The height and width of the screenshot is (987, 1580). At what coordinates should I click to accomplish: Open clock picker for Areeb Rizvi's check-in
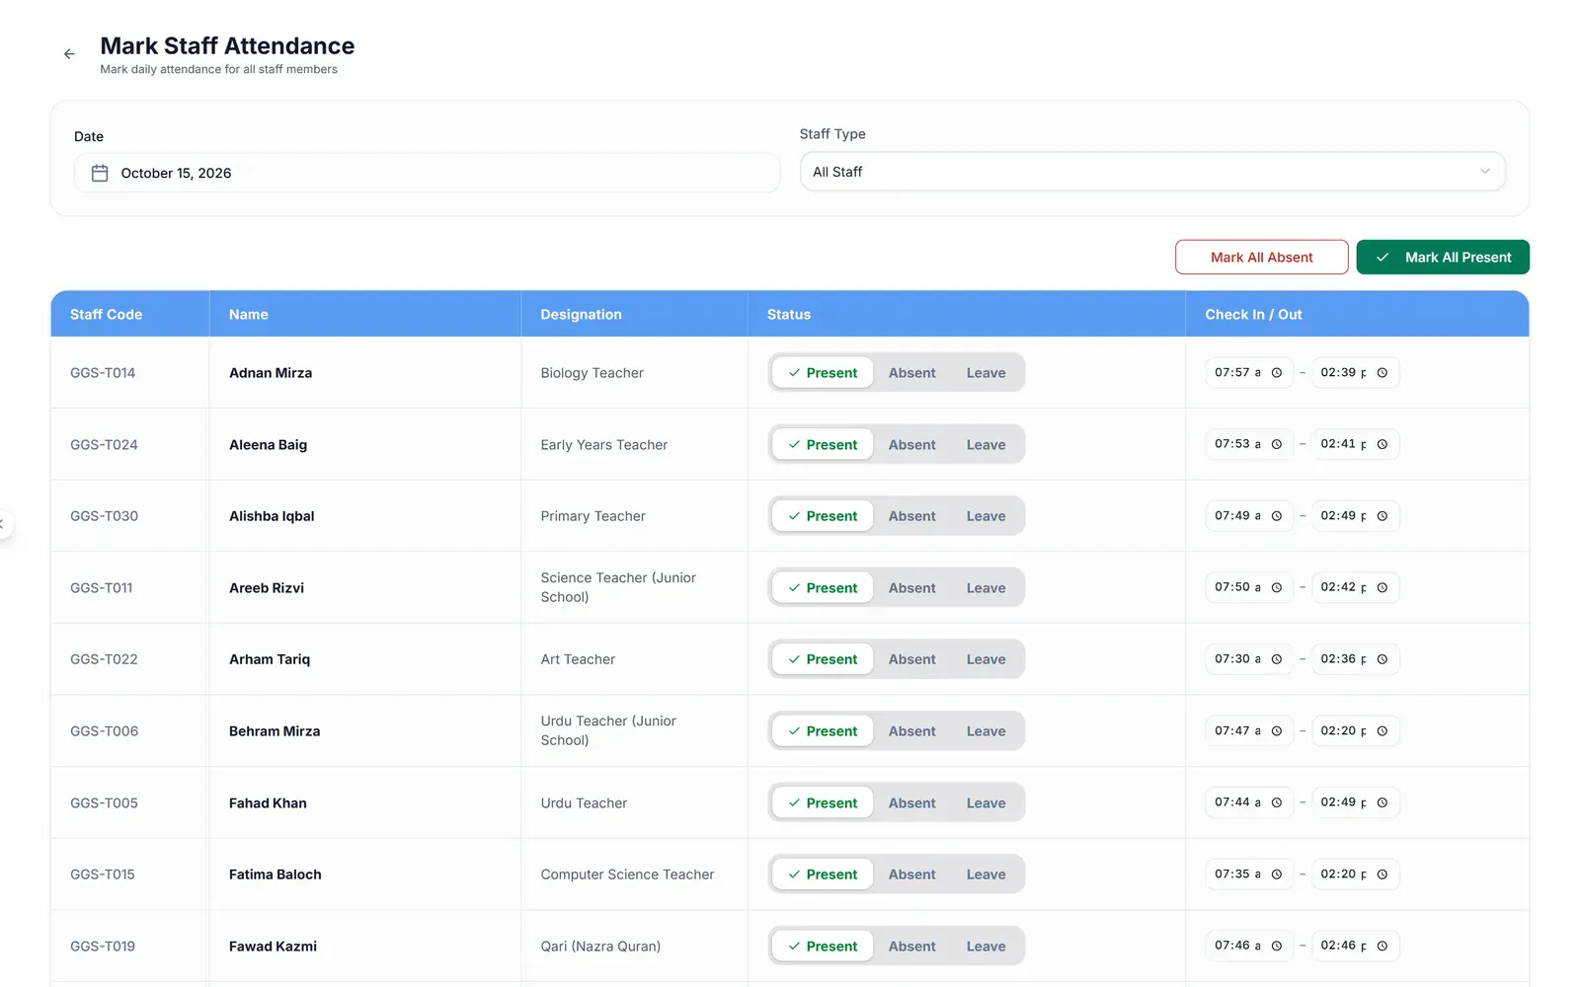(x=1277, y=587)
